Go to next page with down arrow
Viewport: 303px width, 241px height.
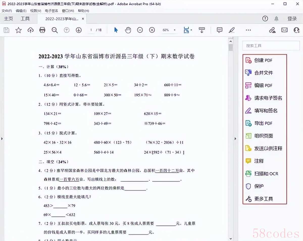click(x=79, y=30)
